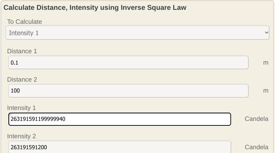
Task: Click the 'Distance 1' field label
Action: [22, 51]
